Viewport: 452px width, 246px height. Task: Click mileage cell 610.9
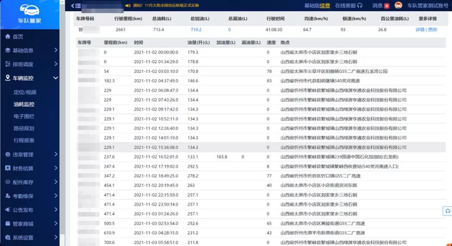click(109, 233)
